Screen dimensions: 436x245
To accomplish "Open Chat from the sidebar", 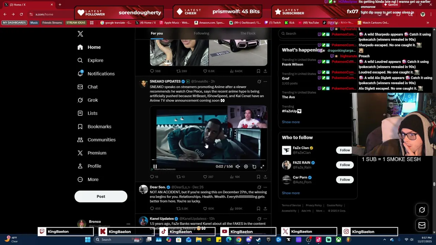I will click(x=88, y=87).
